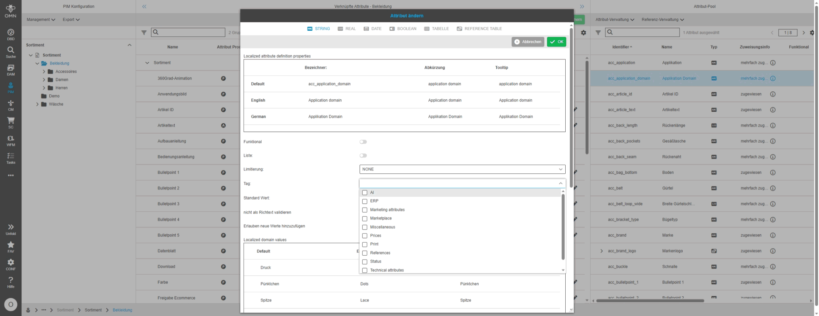
Task: Expand the Accessoires folder in tree
Action: [x=44, y=72]
